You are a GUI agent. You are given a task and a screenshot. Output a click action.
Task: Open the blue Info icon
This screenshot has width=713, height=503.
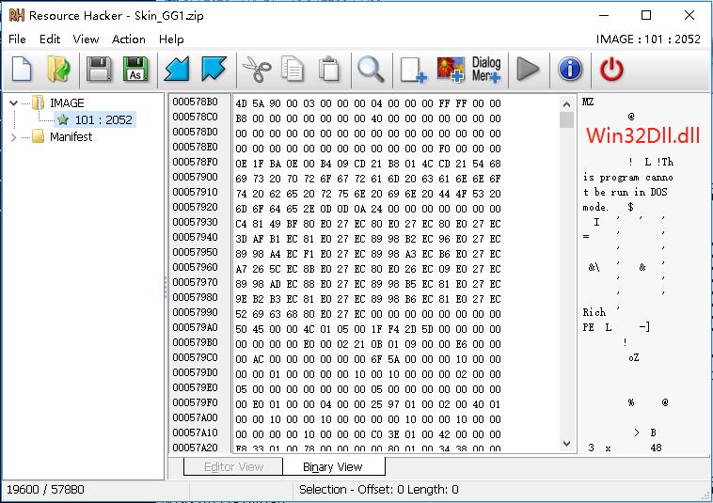click(570, 69)
